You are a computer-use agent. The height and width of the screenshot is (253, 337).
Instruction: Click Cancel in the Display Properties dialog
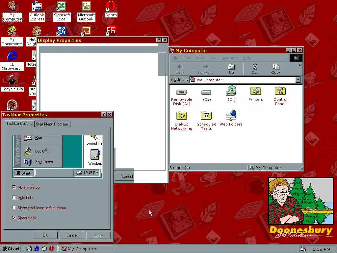tap(125, 177)
